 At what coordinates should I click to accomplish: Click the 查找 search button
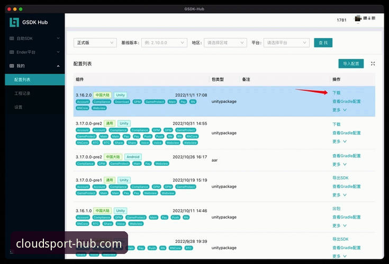(x=323, y=43)
